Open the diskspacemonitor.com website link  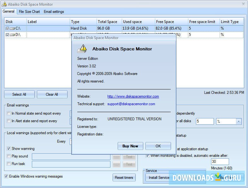point(133,96)
